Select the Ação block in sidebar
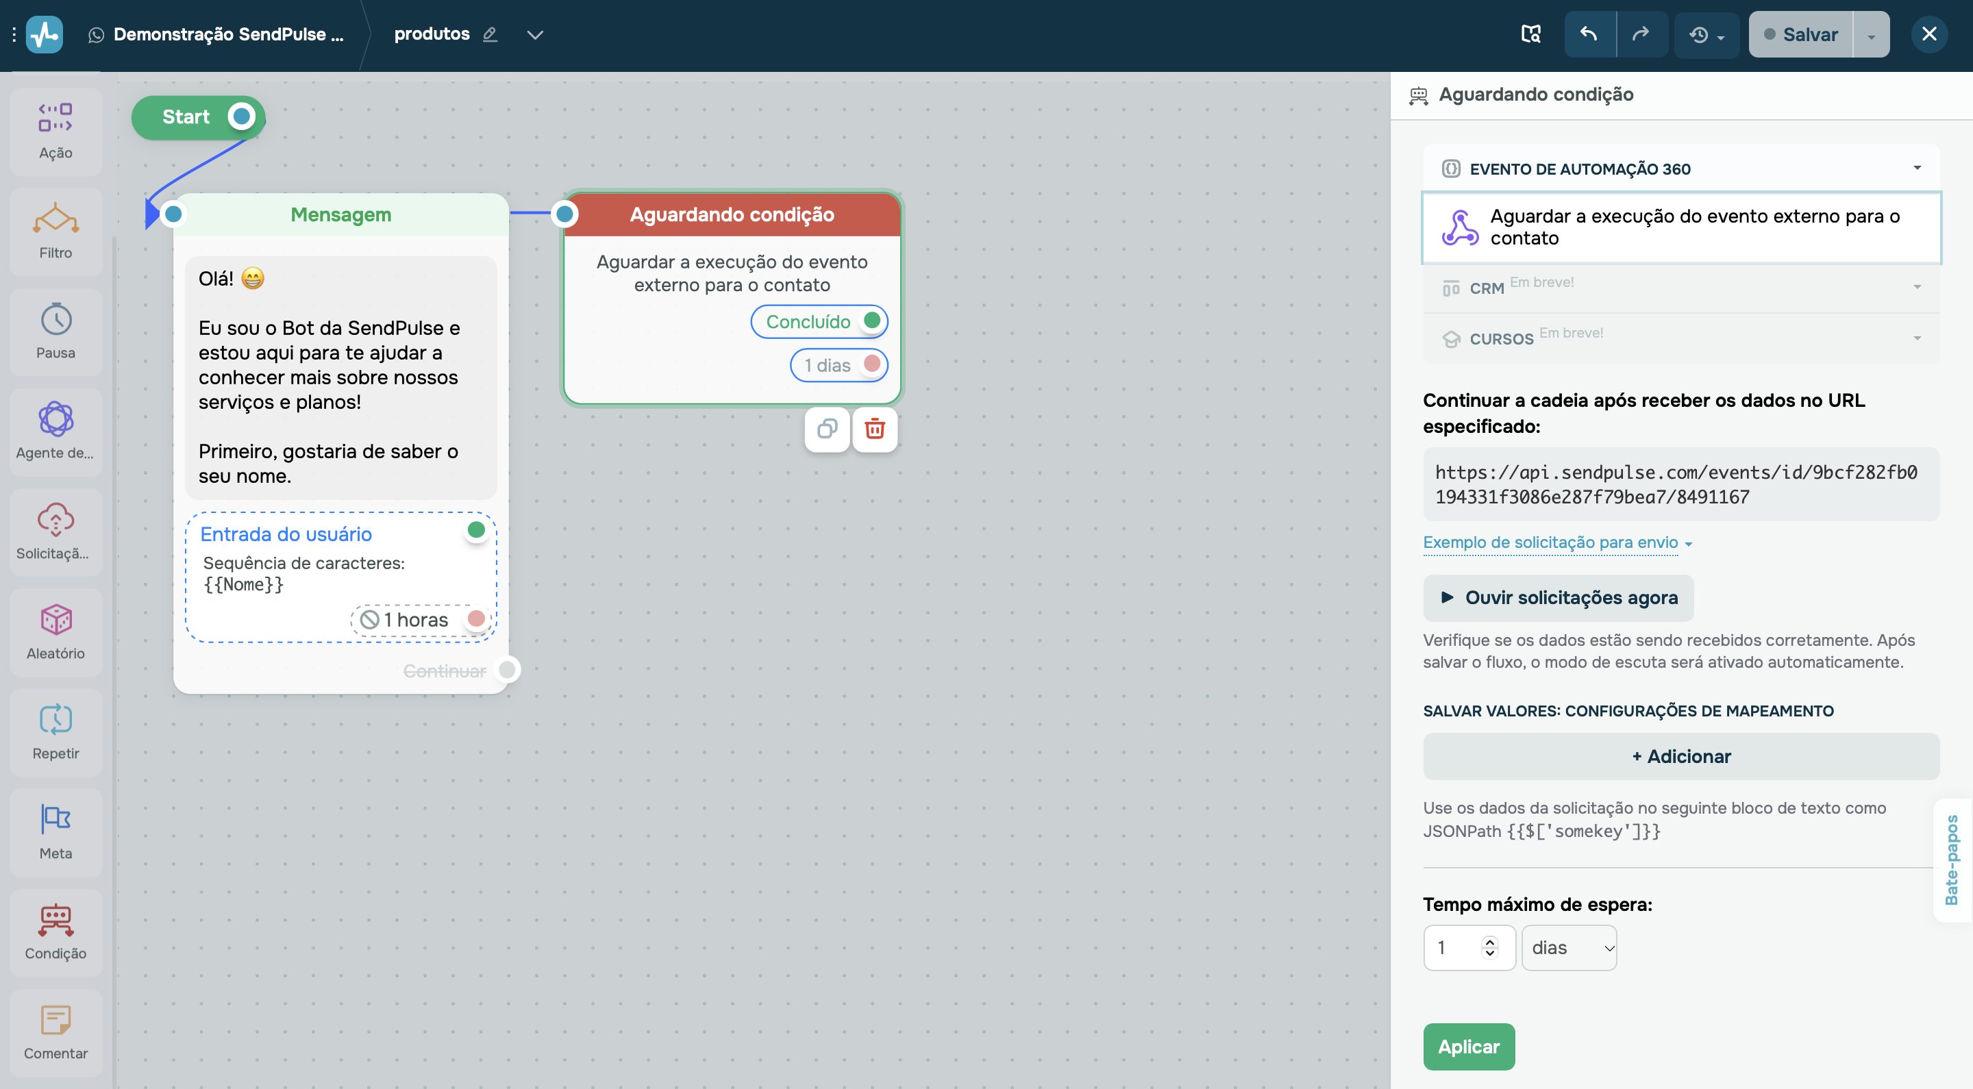Screen dimensions: 1973x1089 tap(56, 132)
